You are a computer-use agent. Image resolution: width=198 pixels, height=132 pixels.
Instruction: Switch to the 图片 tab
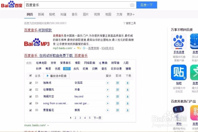click(x=86, y=14)
